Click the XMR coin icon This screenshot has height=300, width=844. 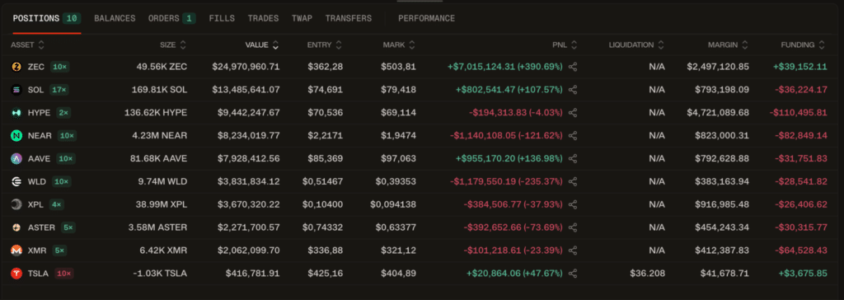16,251
